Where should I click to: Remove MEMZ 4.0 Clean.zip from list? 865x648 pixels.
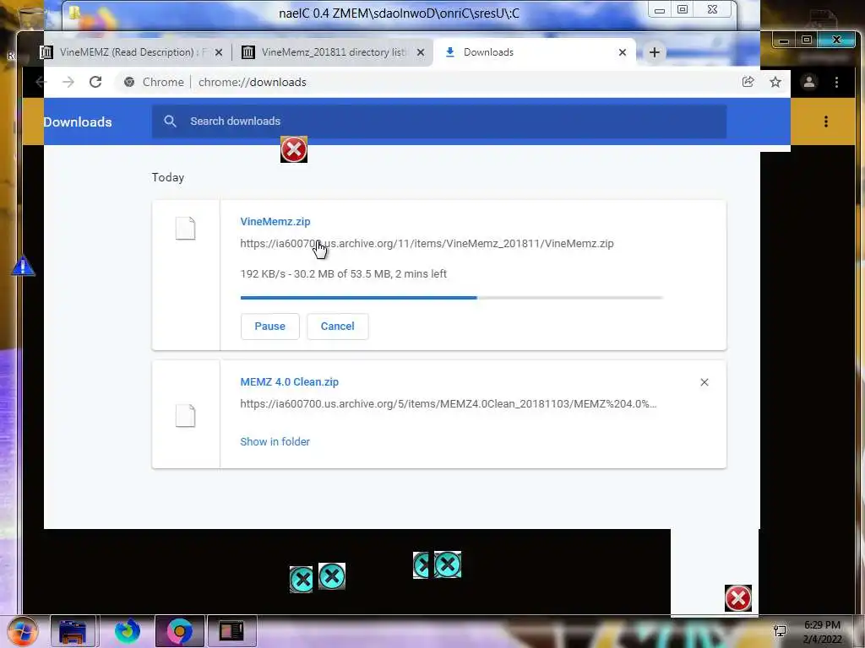705,382
